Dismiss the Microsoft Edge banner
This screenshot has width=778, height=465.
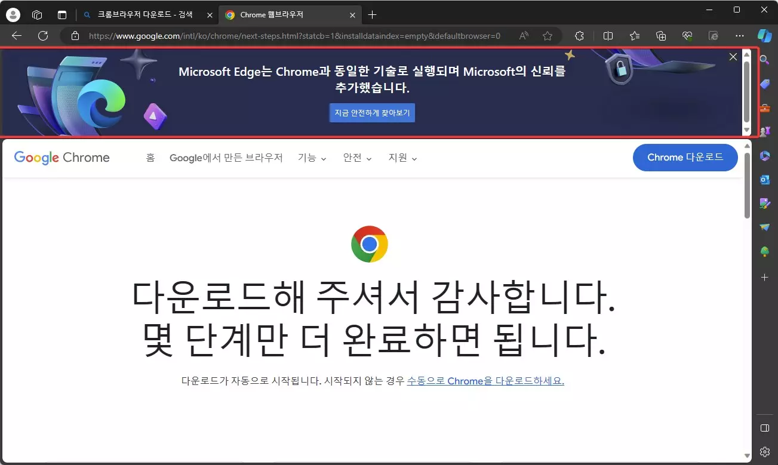point(733,57)
